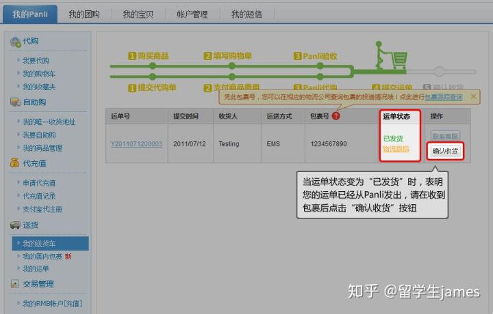The height and width of the screenshot is (314, 493).
Task: Close the yellow package-number tip banner
Action: (x=473, y=97)
